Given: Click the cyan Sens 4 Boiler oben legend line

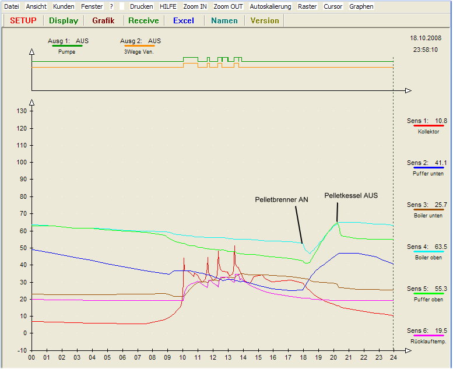Looking at the screenshot, I should point(428,252).
